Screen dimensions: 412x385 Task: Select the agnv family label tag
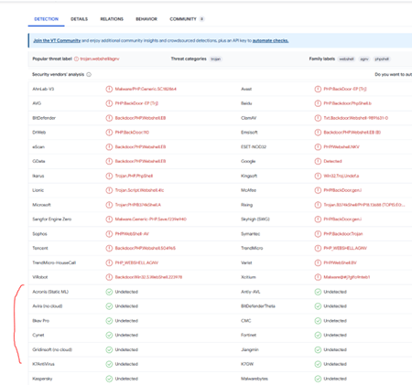[364, 59]
